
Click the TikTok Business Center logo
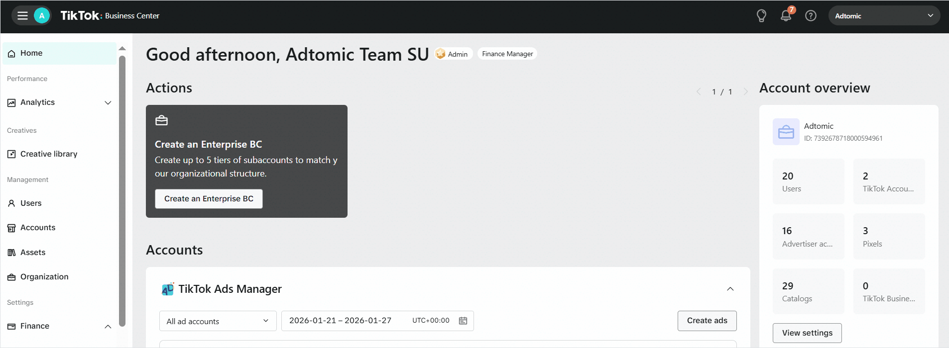110,16
